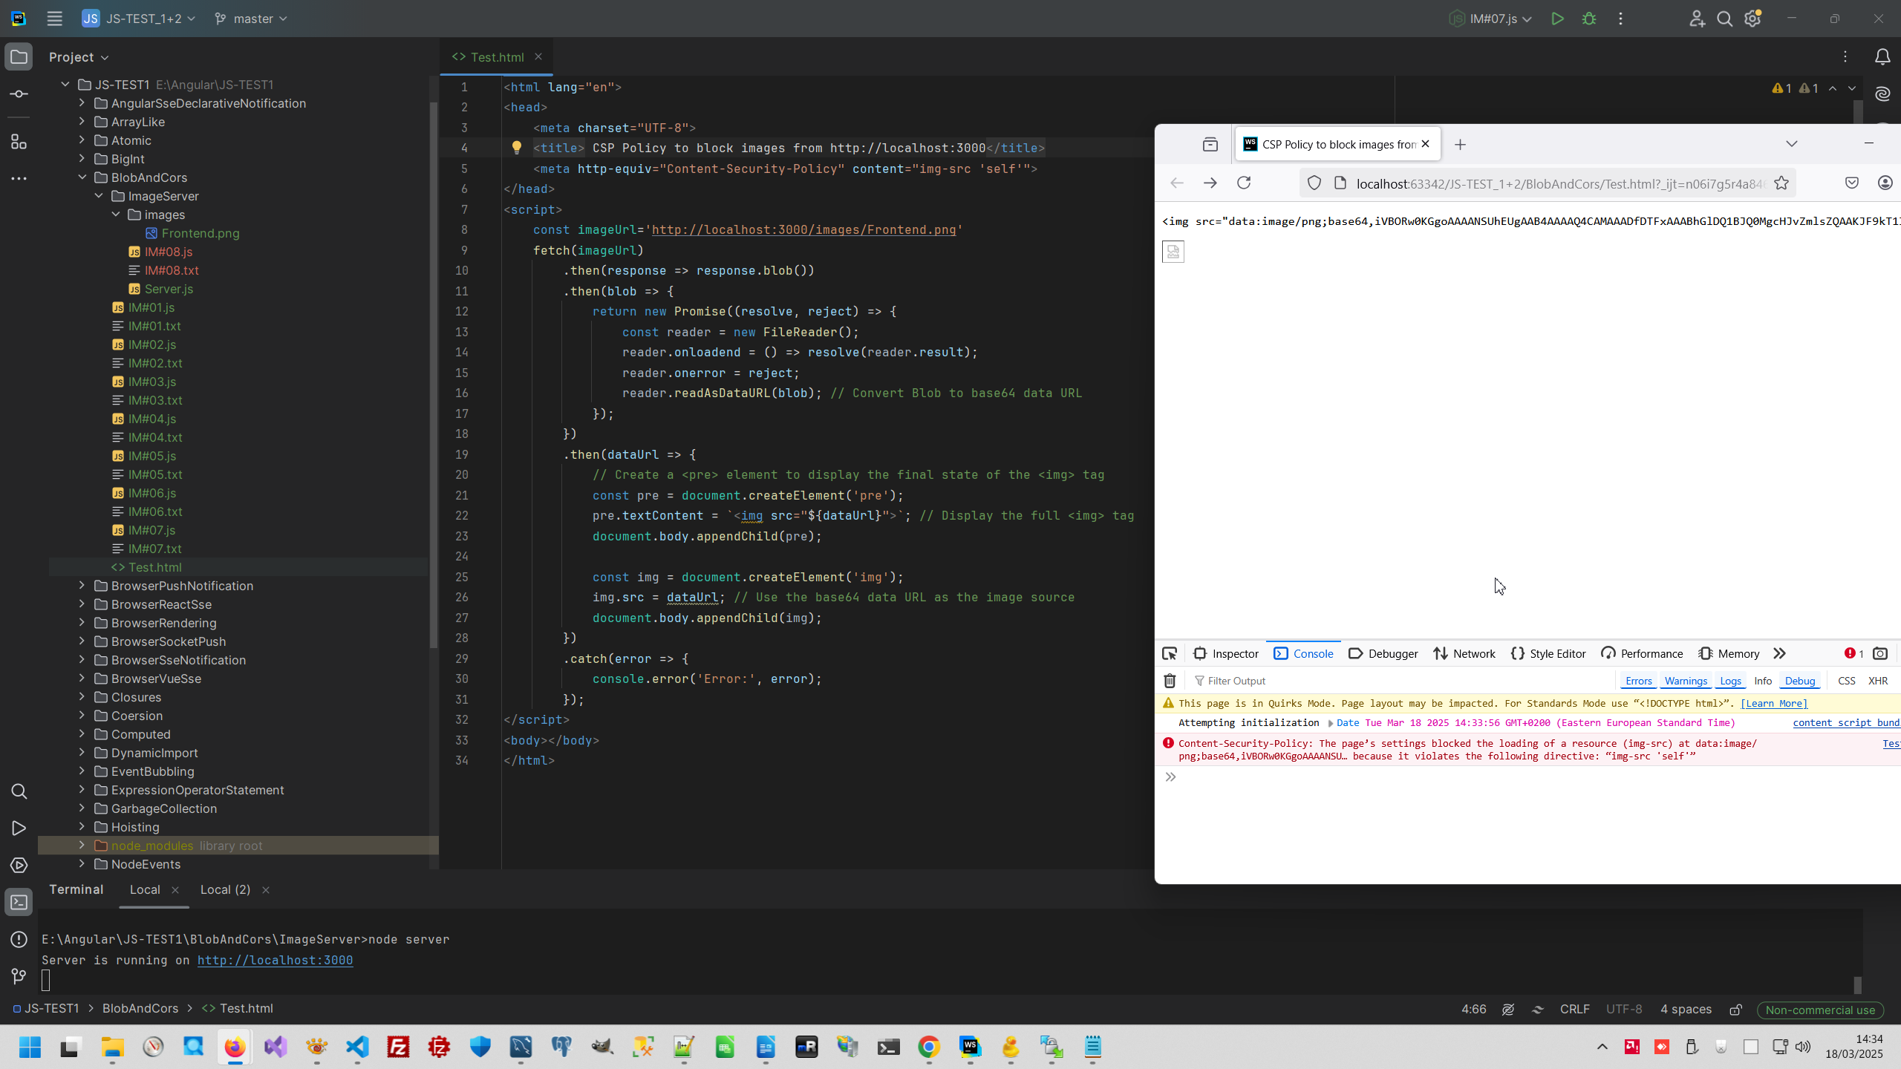The height and width of the screenshot is (1069, 1901).
Task: Toggle the Warnings console filter
Action: 1686,681
